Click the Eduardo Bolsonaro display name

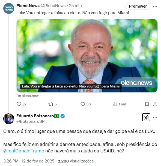[x=35, y=116]
